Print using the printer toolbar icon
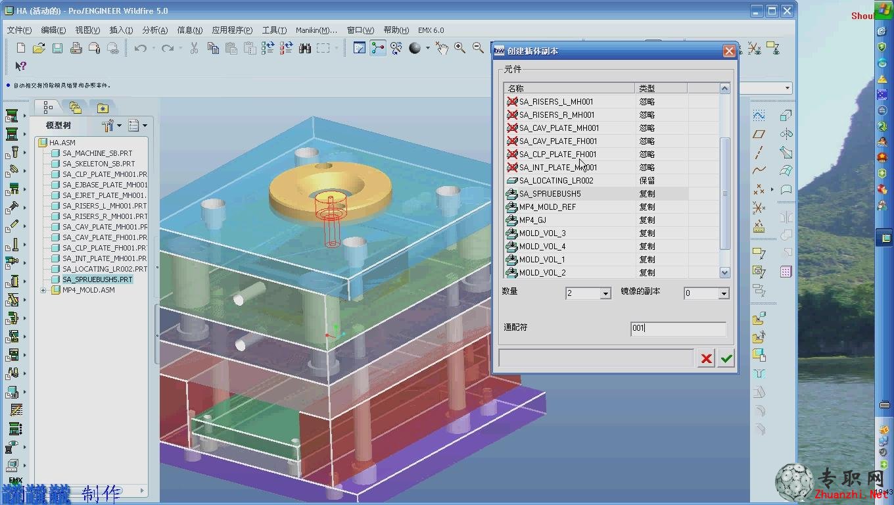Viewport: 894px width, 505px height. pos(76,48)
